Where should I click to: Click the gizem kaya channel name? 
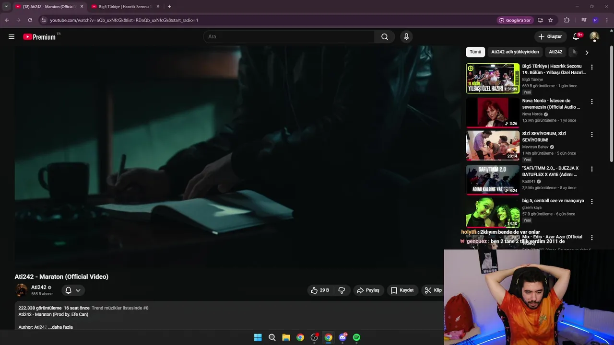(532, 207)
